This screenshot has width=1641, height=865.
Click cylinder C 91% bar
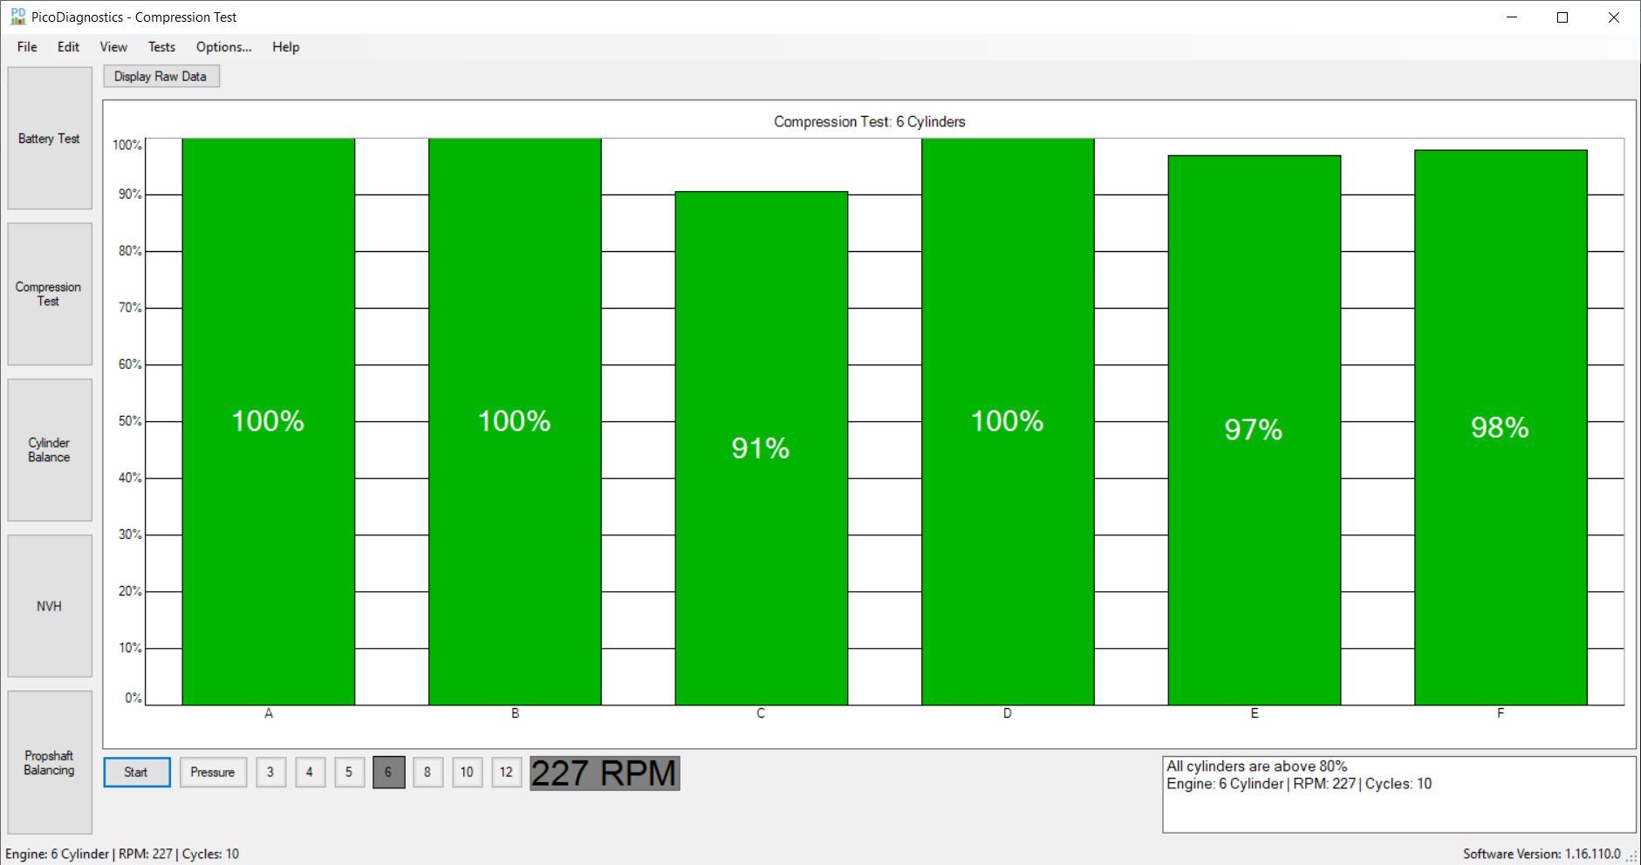[x=762, y=448]
